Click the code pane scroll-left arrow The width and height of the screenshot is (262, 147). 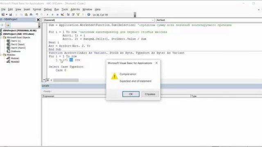51,80
